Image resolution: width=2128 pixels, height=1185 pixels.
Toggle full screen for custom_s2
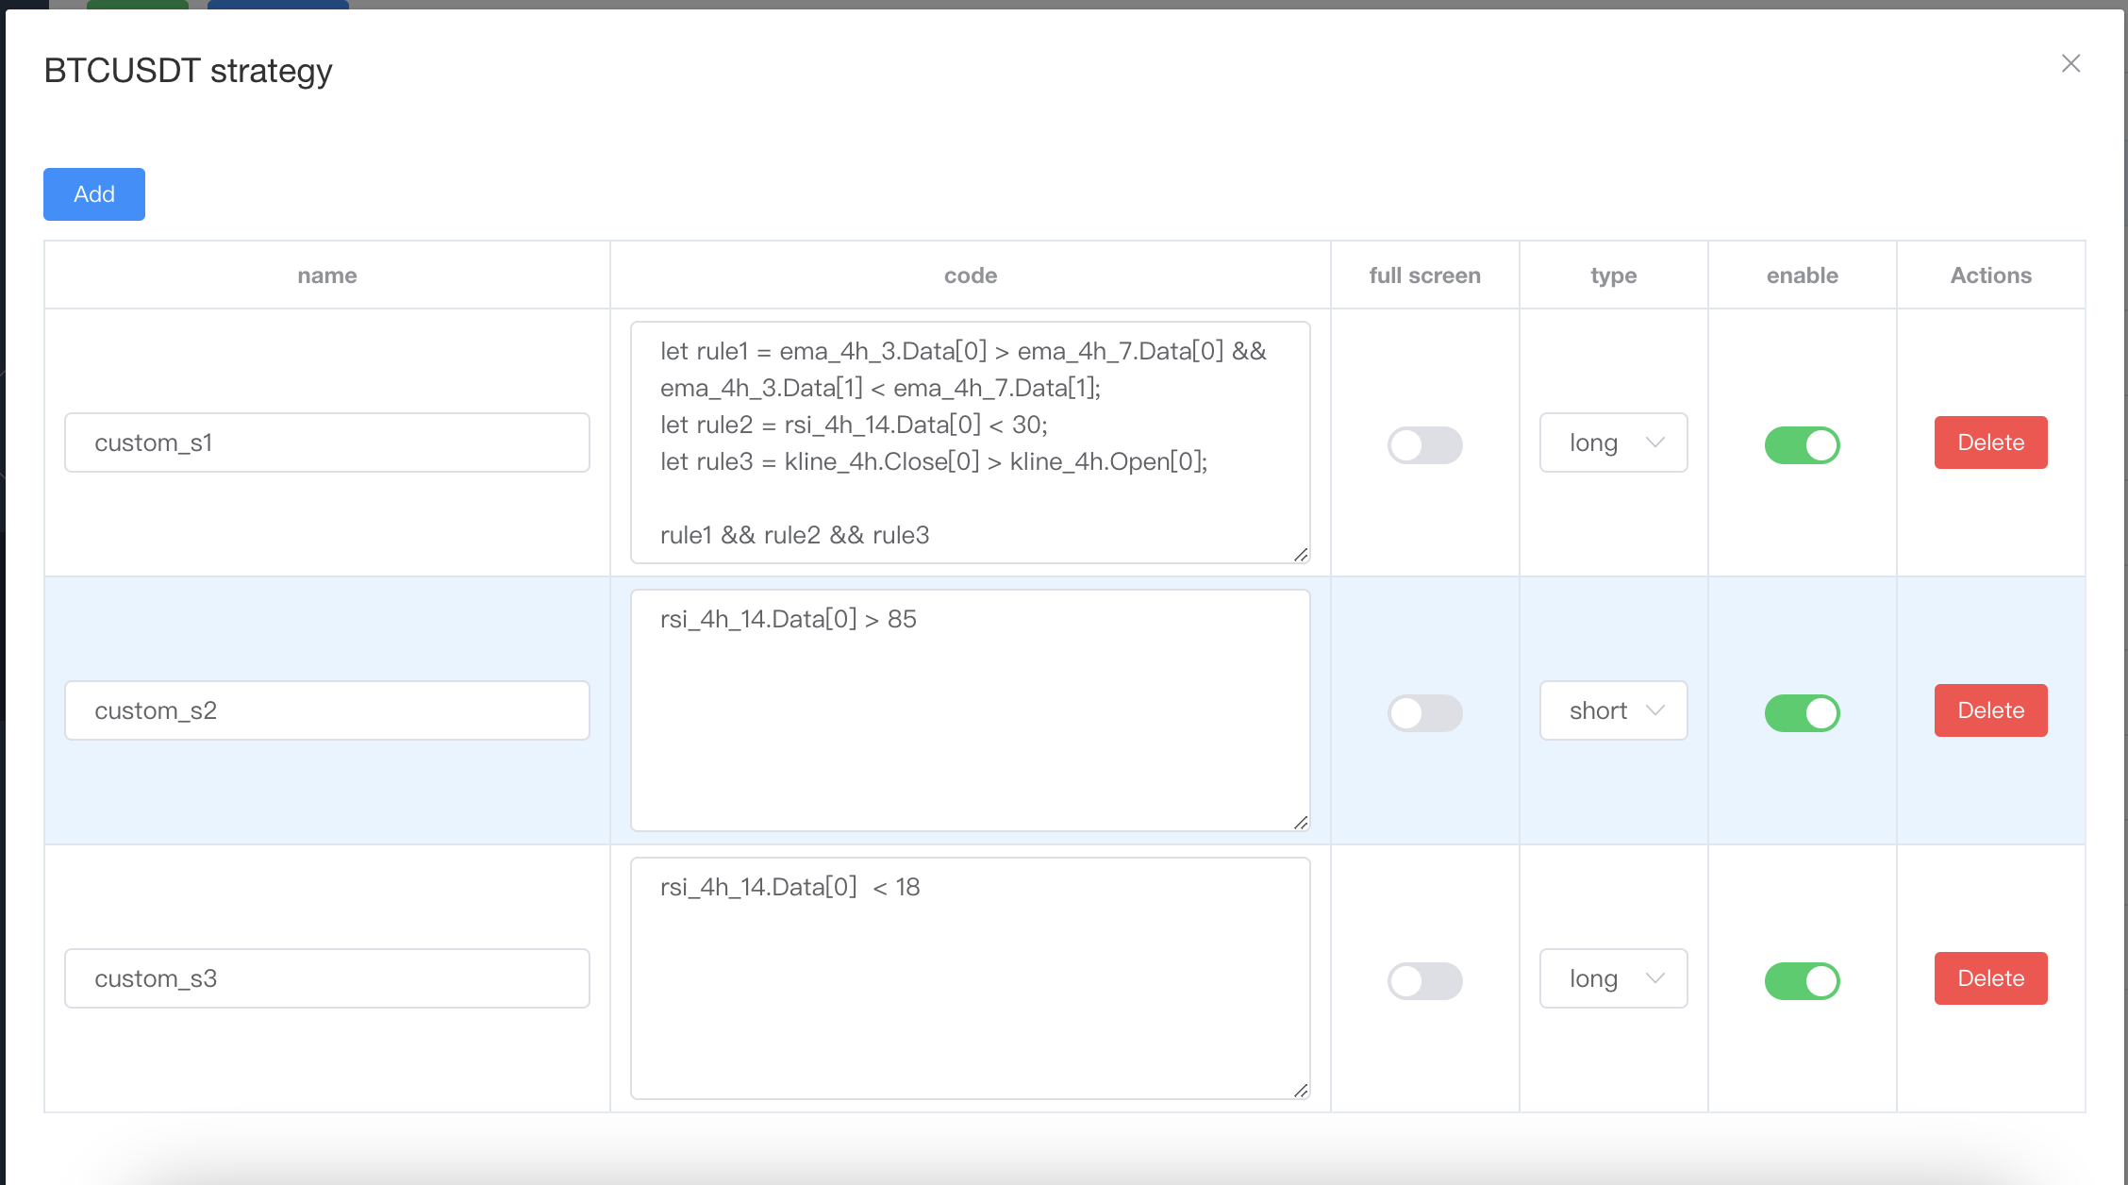(1424, 713)
